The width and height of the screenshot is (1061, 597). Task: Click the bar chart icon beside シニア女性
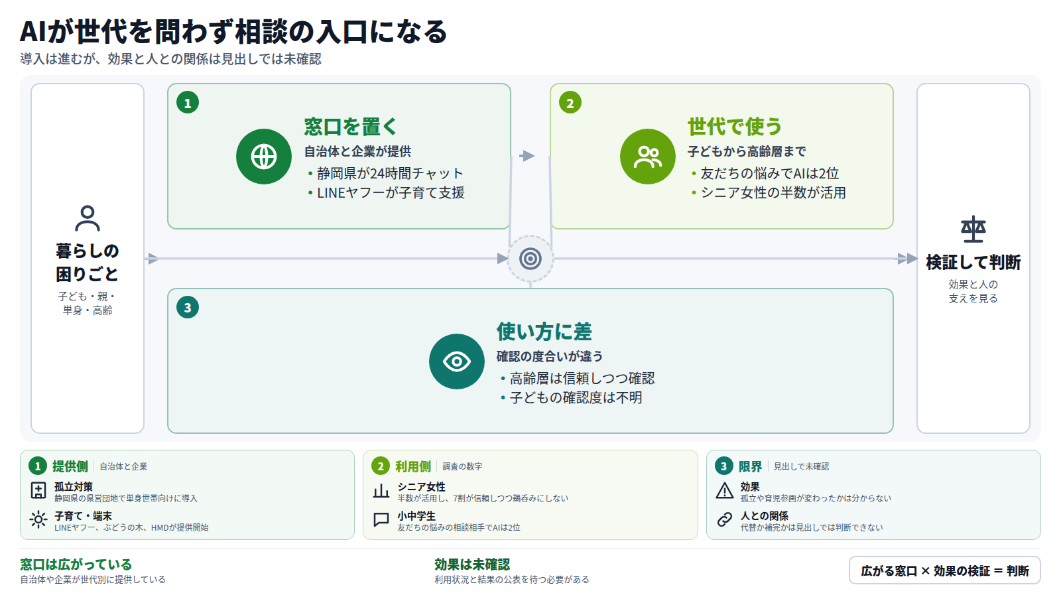(381, 491)
